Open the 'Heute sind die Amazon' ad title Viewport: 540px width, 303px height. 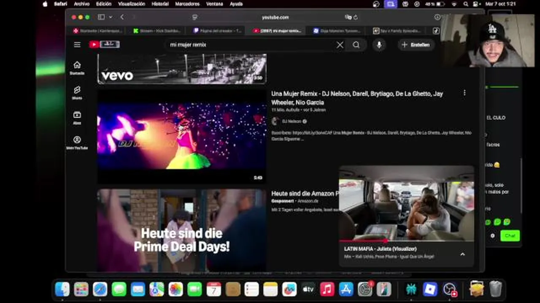pyautogui.click(x=305, y=194)
